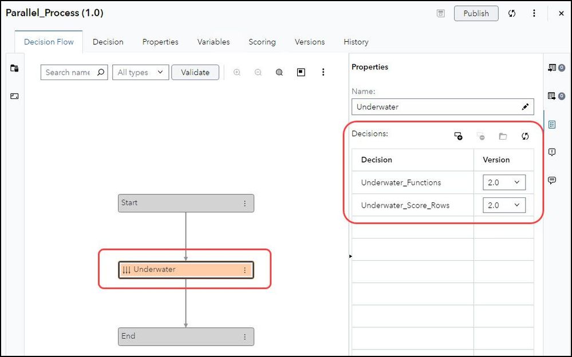Toggle the properties pane icon in right sidebar

552,125
